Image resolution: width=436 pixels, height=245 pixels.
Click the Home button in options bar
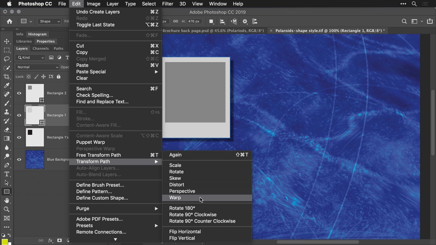pyautogui.click(x=10, y=21)
